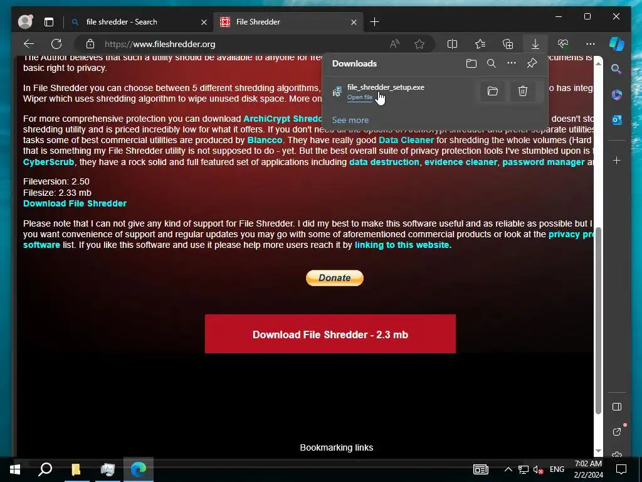The height and width of the screenshot is (482, 642).
Task: Open the tab actions menu icon
Action: (x=49, y=22)
